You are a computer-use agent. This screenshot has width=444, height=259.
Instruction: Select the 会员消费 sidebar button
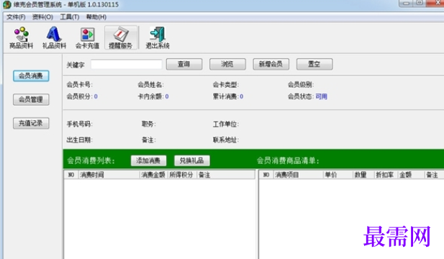coord(31,76)
